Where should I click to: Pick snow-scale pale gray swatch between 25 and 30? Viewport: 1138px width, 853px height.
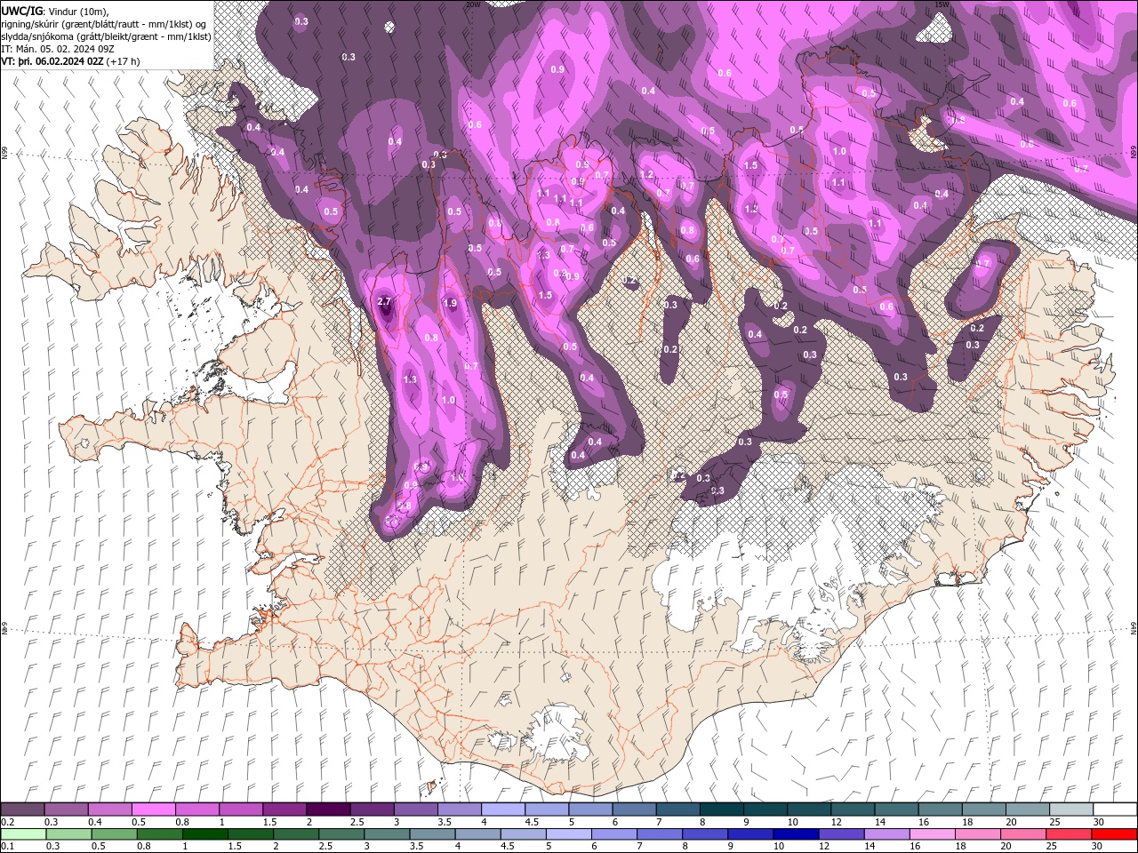click(1071, 809)
